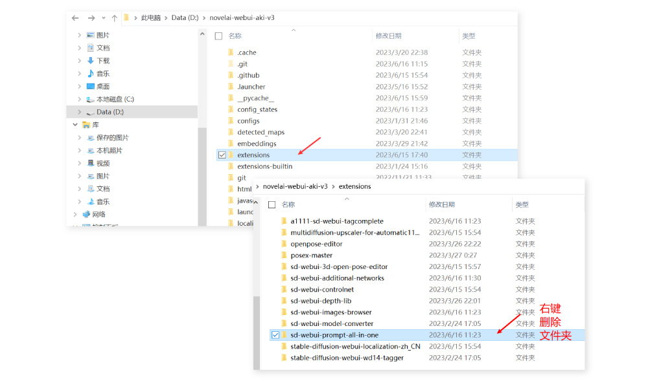Sort by 修改日期 in extensions window
The width and height of the screenshot is (648, 381).
click(441, 204)
